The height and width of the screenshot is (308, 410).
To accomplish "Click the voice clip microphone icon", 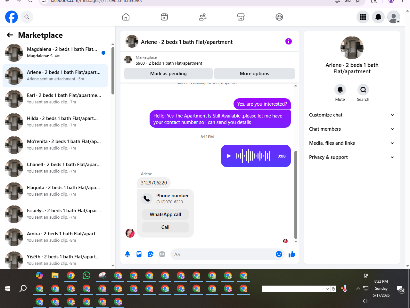I will (127, 254).
